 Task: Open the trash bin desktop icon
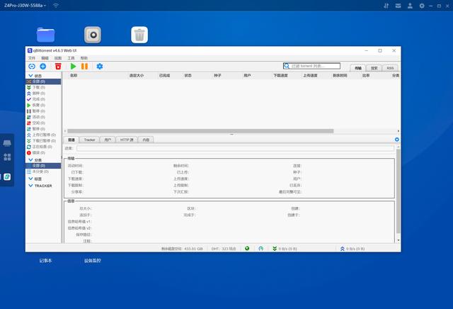(139, 35)
